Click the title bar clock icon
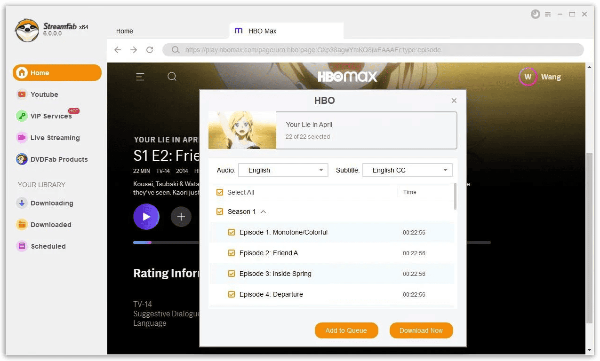This screenshot has height=361, width=600. (x=536, y=14)
